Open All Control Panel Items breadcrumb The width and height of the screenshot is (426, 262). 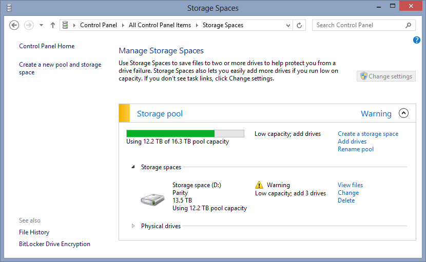click(160, 25)
